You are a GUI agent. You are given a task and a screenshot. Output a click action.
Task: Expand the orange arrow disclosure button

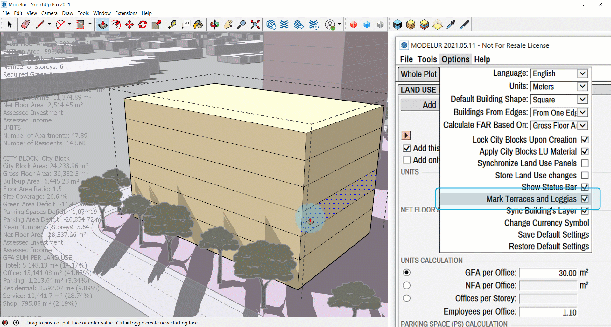(406, 136)
